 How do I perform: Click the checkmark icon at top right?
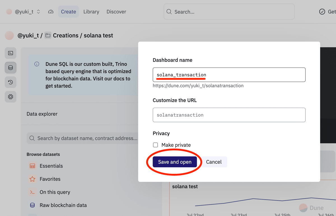point(322,12)
